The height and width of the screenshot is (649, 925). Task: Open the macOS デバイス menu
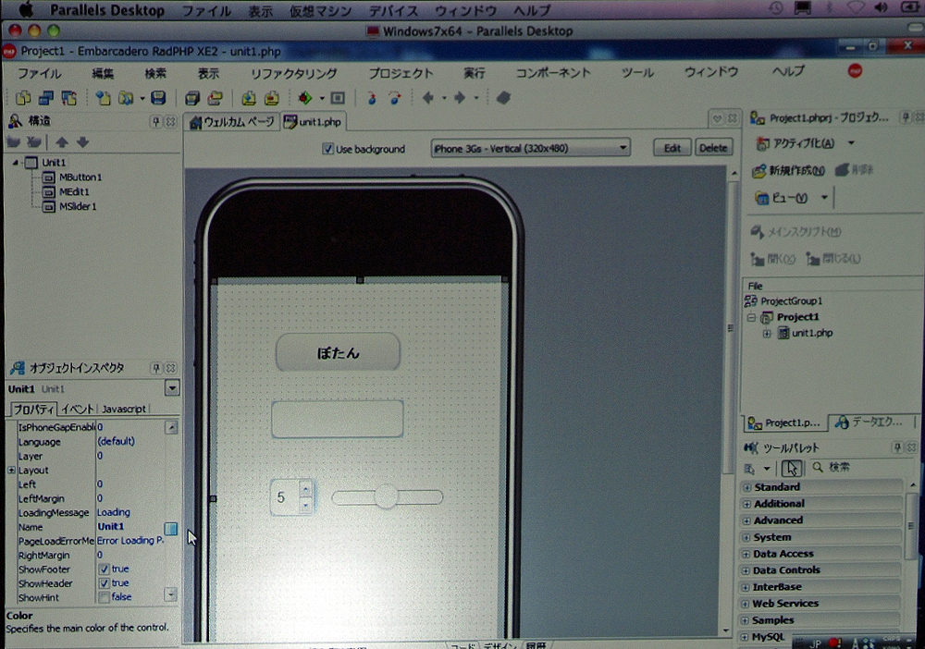coord(393,10)
